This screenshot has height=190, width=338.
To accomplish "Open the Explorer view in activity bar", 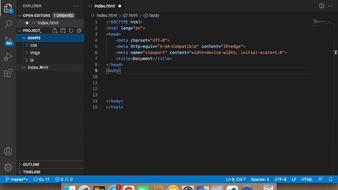I will tap(8, 8).
